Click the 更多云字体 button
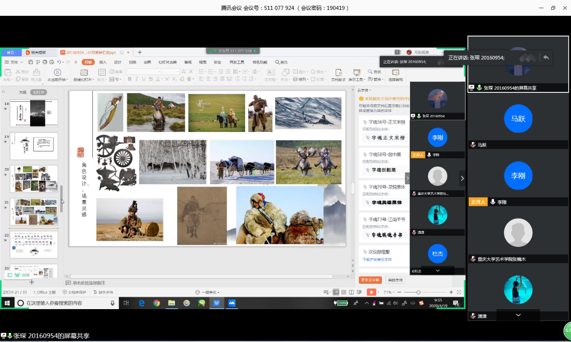The image size is (571, 342). tap(371, 280)
